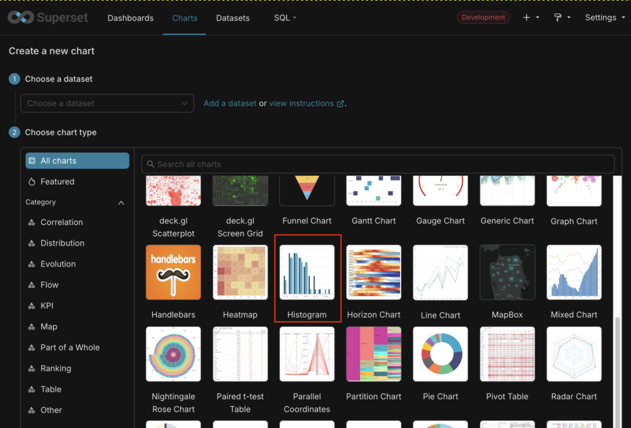The height and width of the screenshot is (428, 631).
Task: Click the Superset logo icon
Action: coord(20,17)
